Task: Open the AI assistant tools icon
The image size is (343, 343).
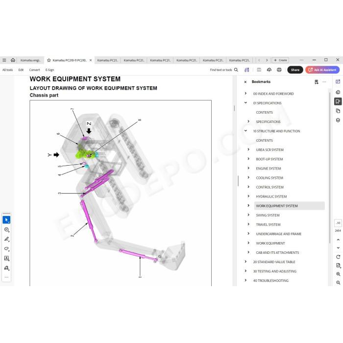Action: coord(247,70)
